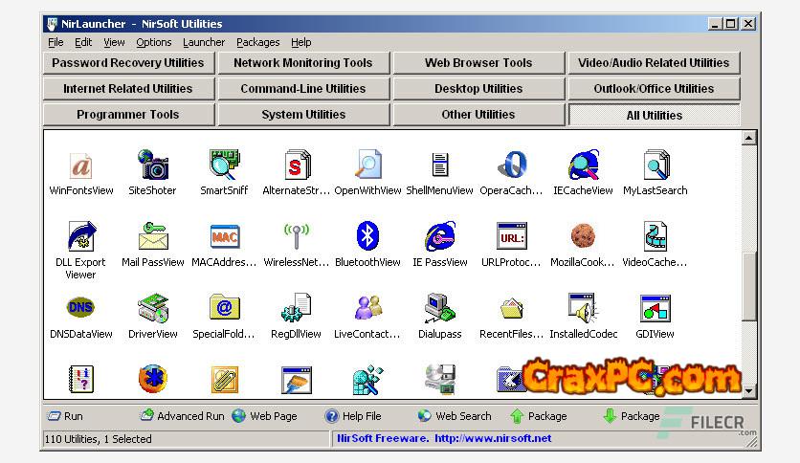Select the GDIView icon
Screen dimensions: 800x463
pos(656,308)
